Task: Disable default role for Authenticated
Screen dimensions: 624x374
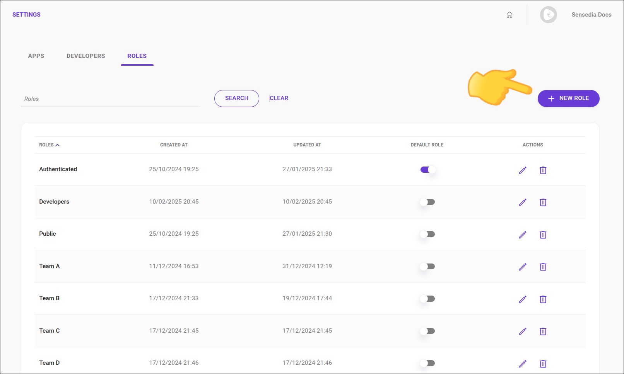Action: [x=427, y=169]
